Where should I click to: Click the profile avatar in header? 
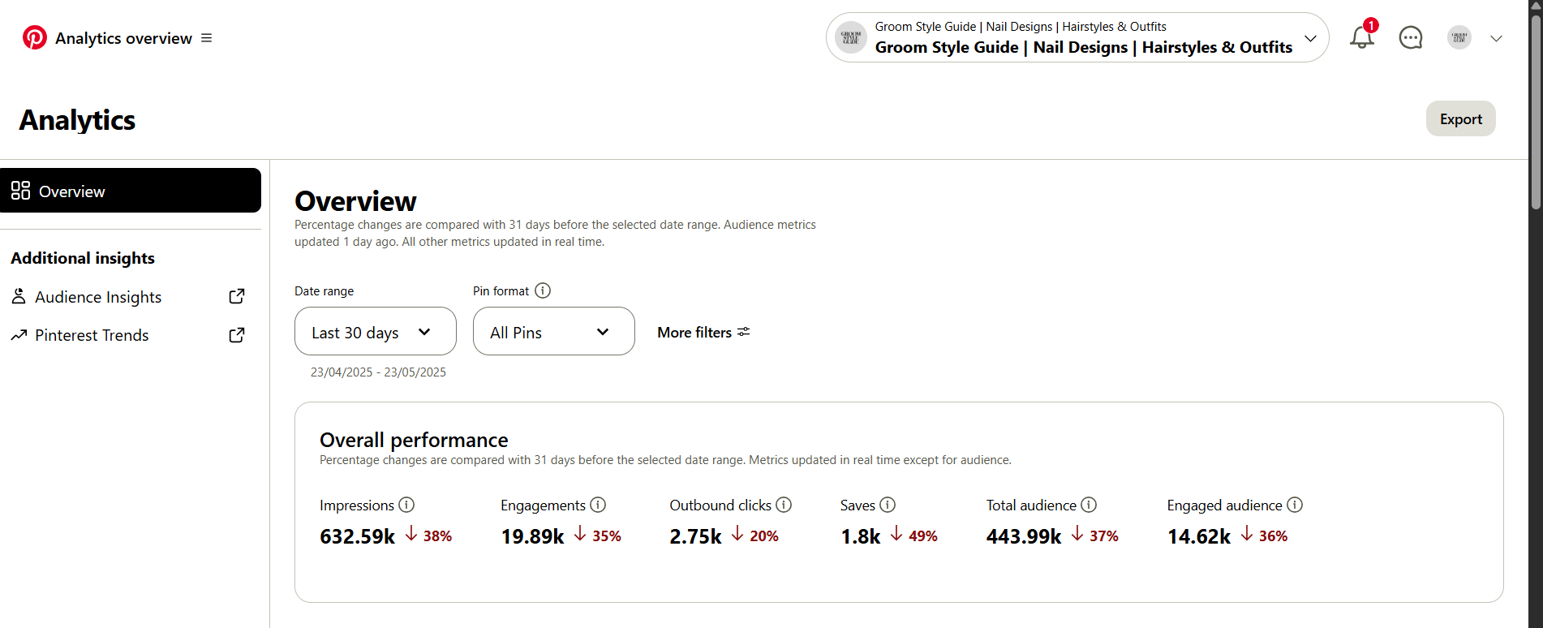[1459, 37]
